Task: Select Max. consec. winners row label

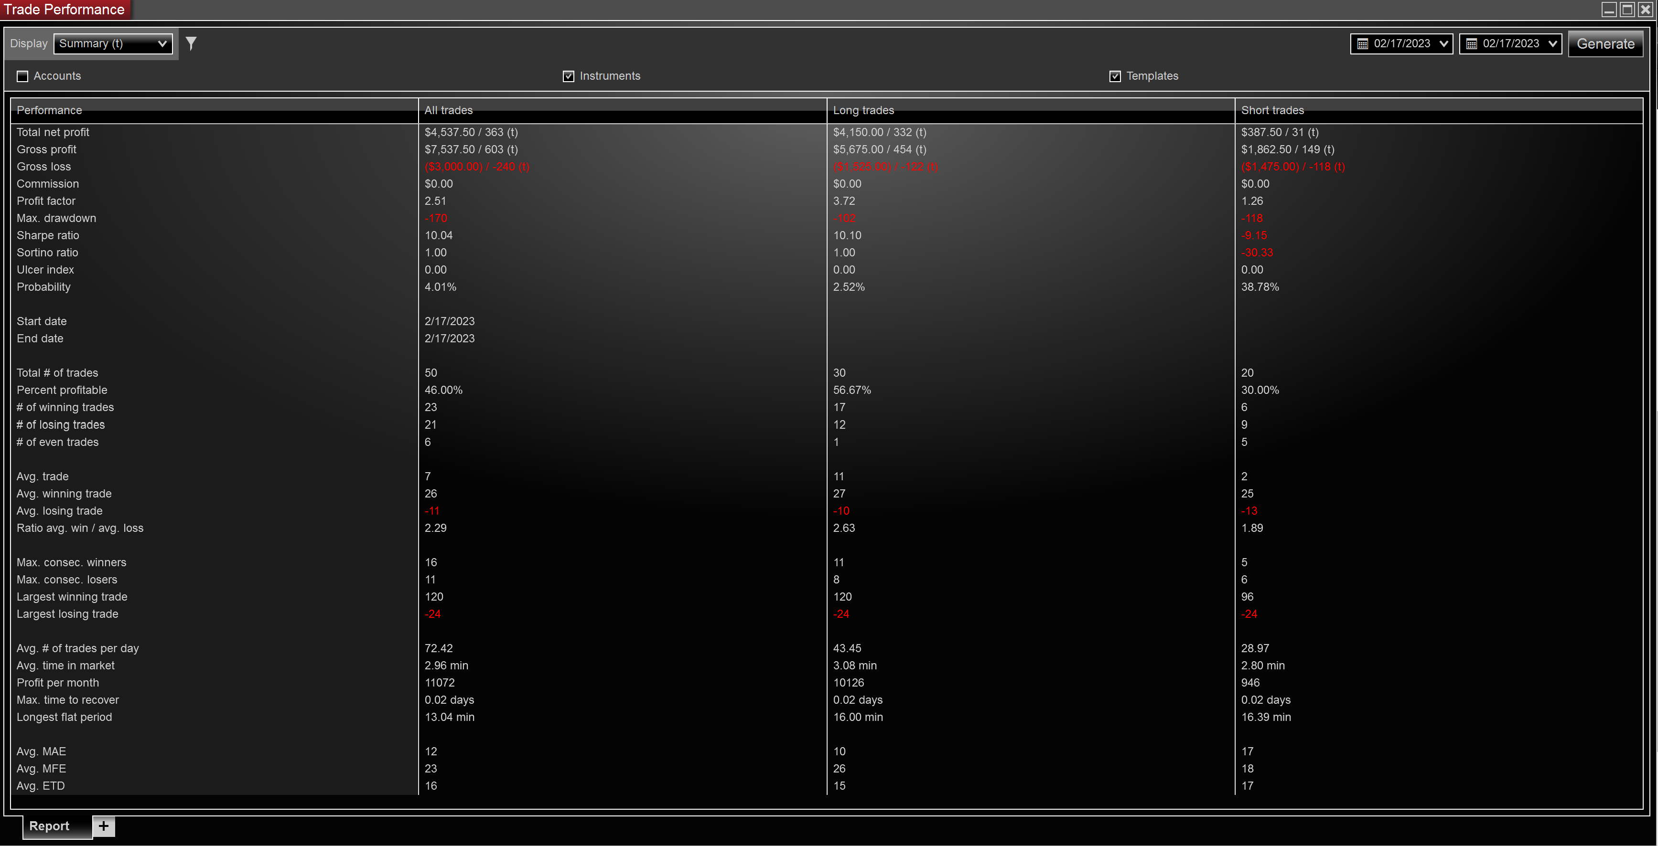Action: 72,562
